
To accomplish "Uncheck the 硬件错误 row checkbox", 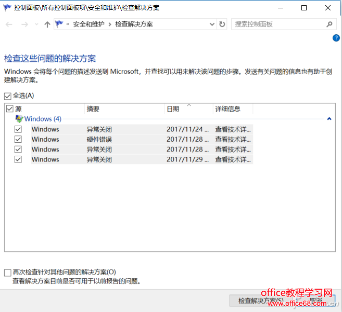I will click(x=18, y=139).
